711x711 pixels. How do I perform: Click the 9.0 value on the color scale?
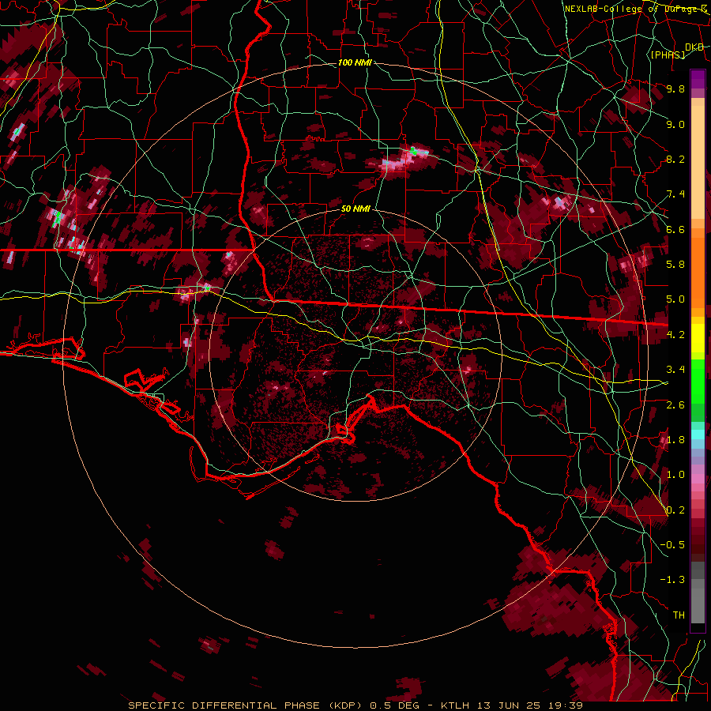pos(675,124)
